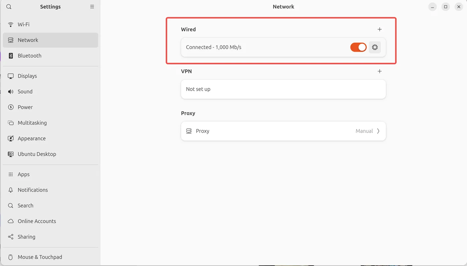The image size is (467, 266).
Task: Open the Search settings page
Action: click(x=50, y=206)
